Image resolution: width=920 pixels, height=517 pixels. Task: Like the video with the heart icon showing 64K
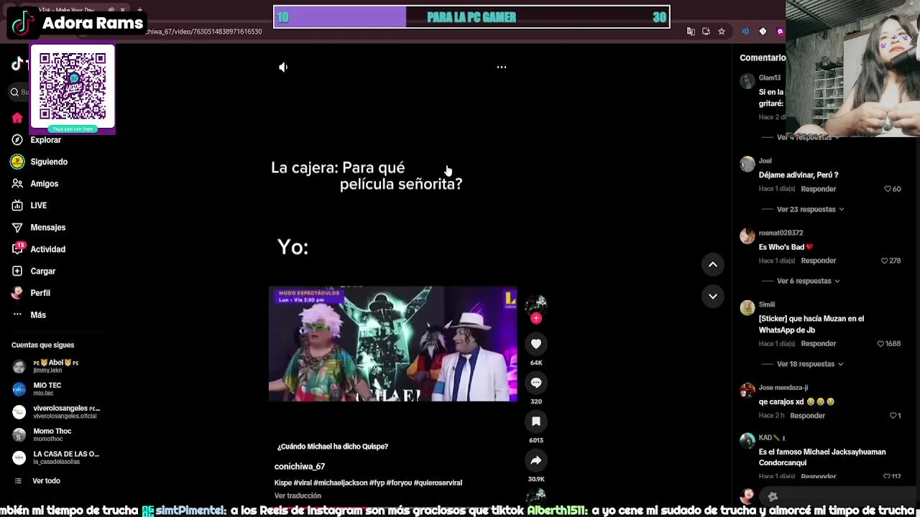pos(536,344)
